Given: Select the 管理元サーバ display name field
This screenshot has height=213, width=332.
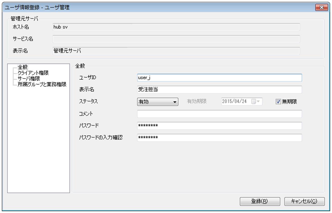Looking at the screenshot, I should (176, 51).
